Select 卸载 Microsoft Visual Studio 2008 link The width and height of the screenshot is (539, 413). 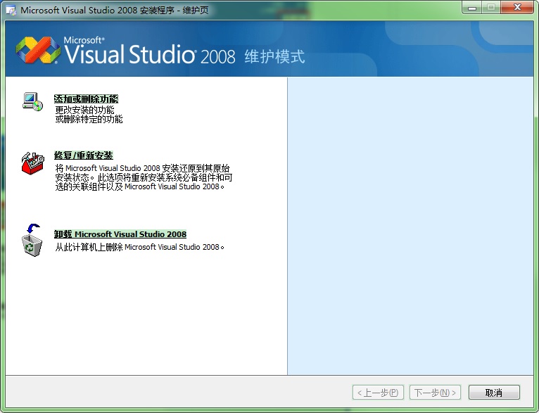(x=120, y=234)
